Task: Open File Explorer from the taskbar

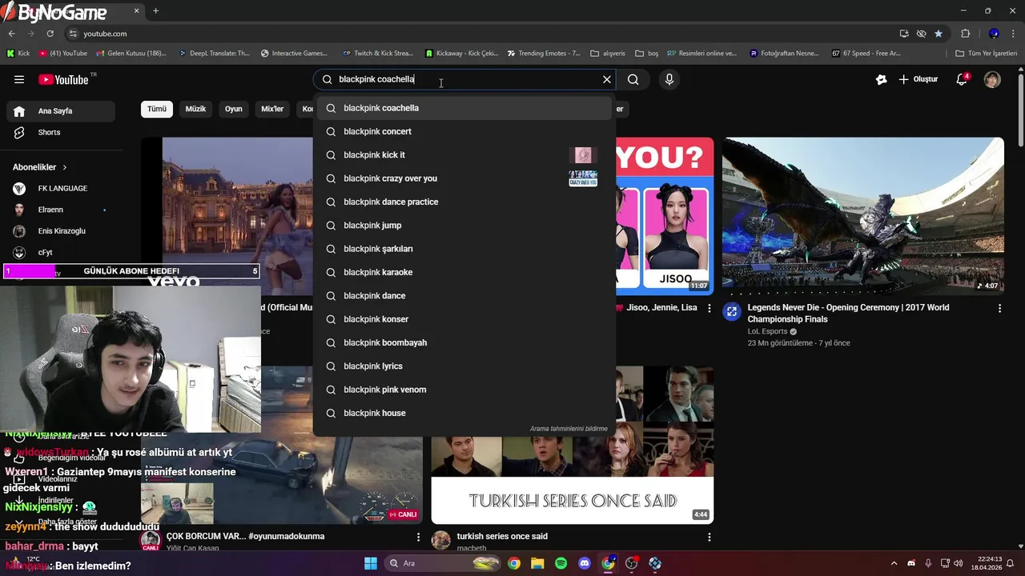Action: pos(537,563)
